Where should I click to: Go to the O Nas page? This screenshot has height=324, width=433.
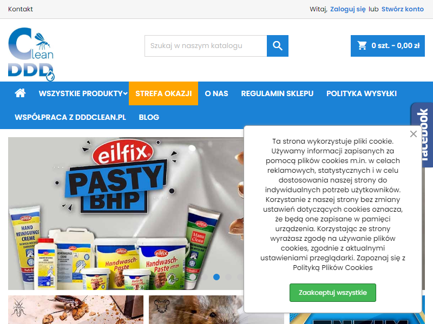coord(216,93)
